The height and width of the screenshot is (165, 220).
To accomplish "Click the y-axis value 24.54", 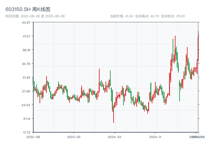I will click(26, 105).
